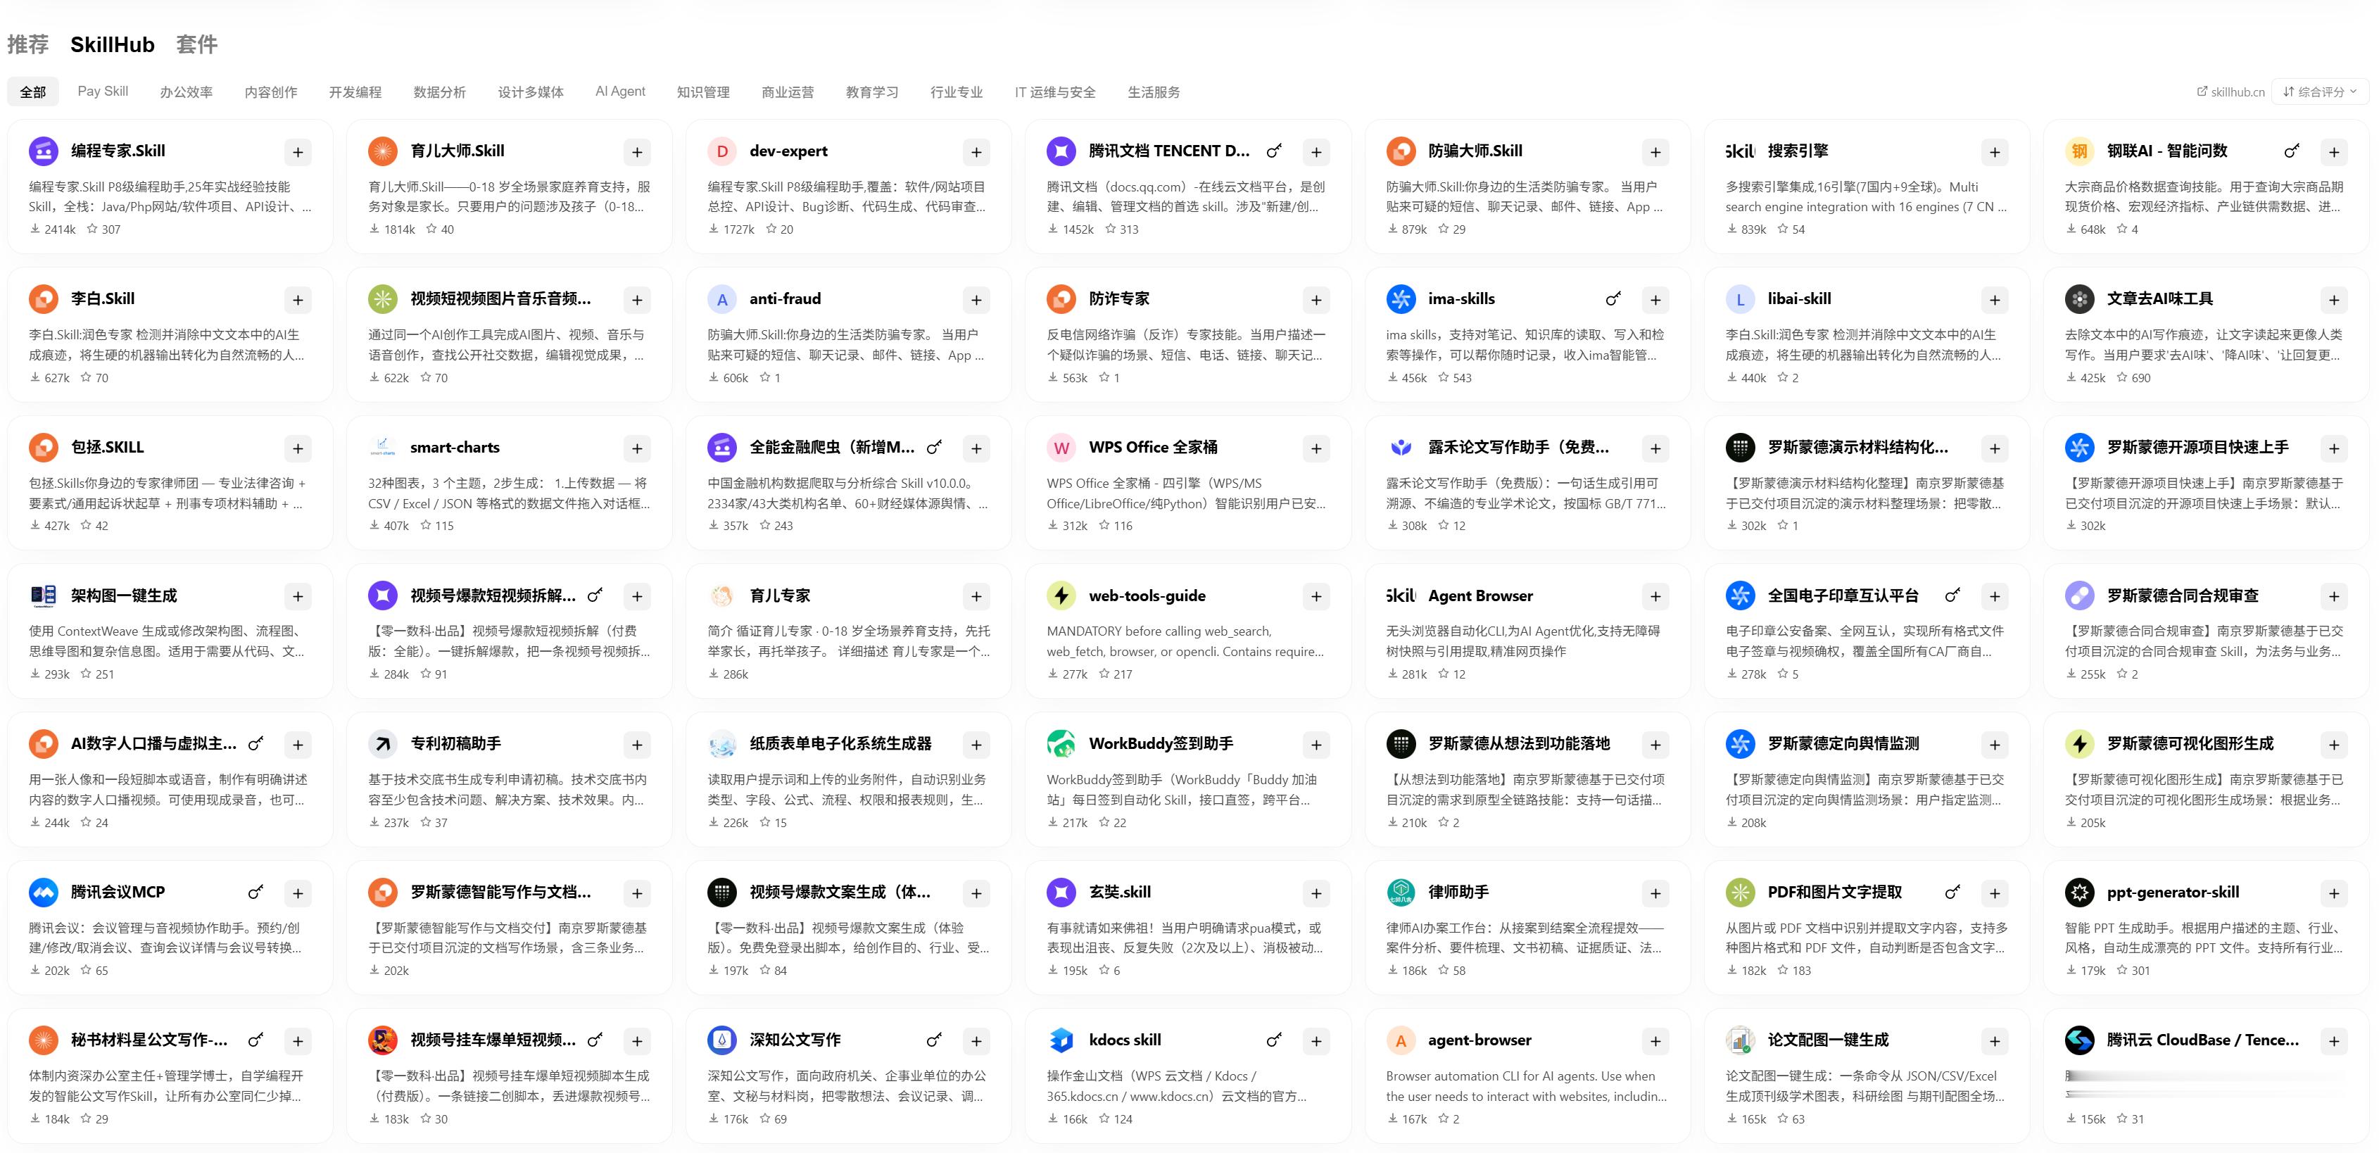Image resolution: width=2379 pixels, height=1153 pixels.
Task: Click the key icon on 腾讯文档 TENCENT card
Action: point(1275,151)
